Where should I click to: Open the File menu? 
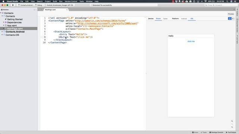click(22, 1)
